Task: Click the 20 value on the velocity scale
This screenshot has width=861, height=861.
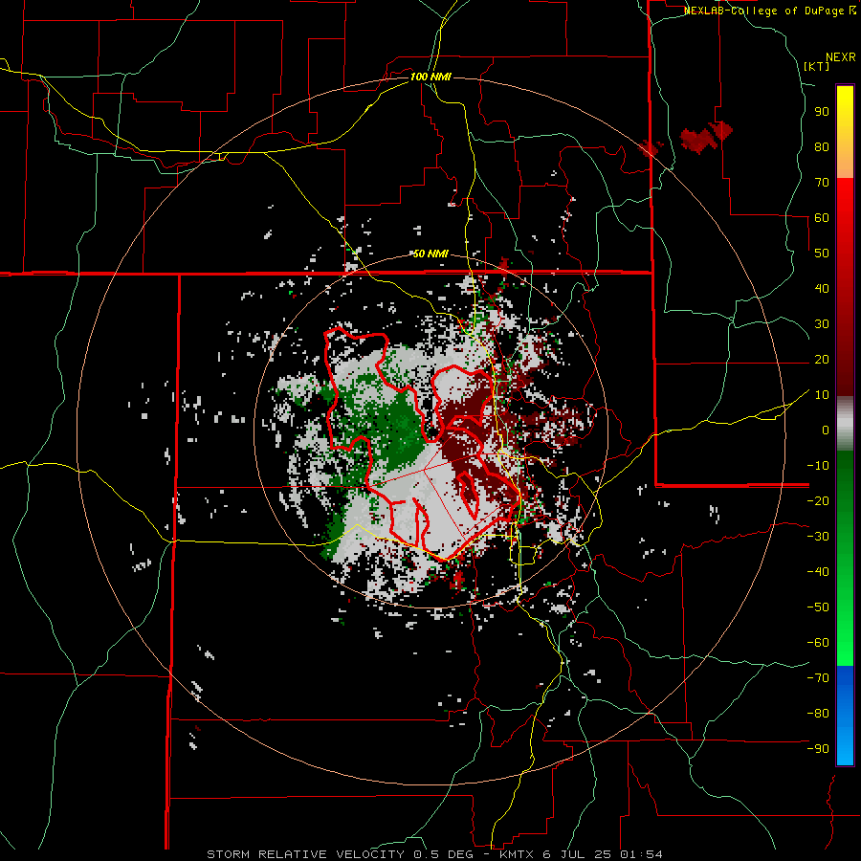Action: 822,360
